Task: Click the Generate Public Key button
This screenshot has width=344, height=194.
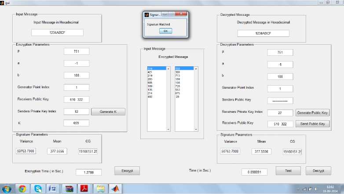Action: (x=312, y=113)
